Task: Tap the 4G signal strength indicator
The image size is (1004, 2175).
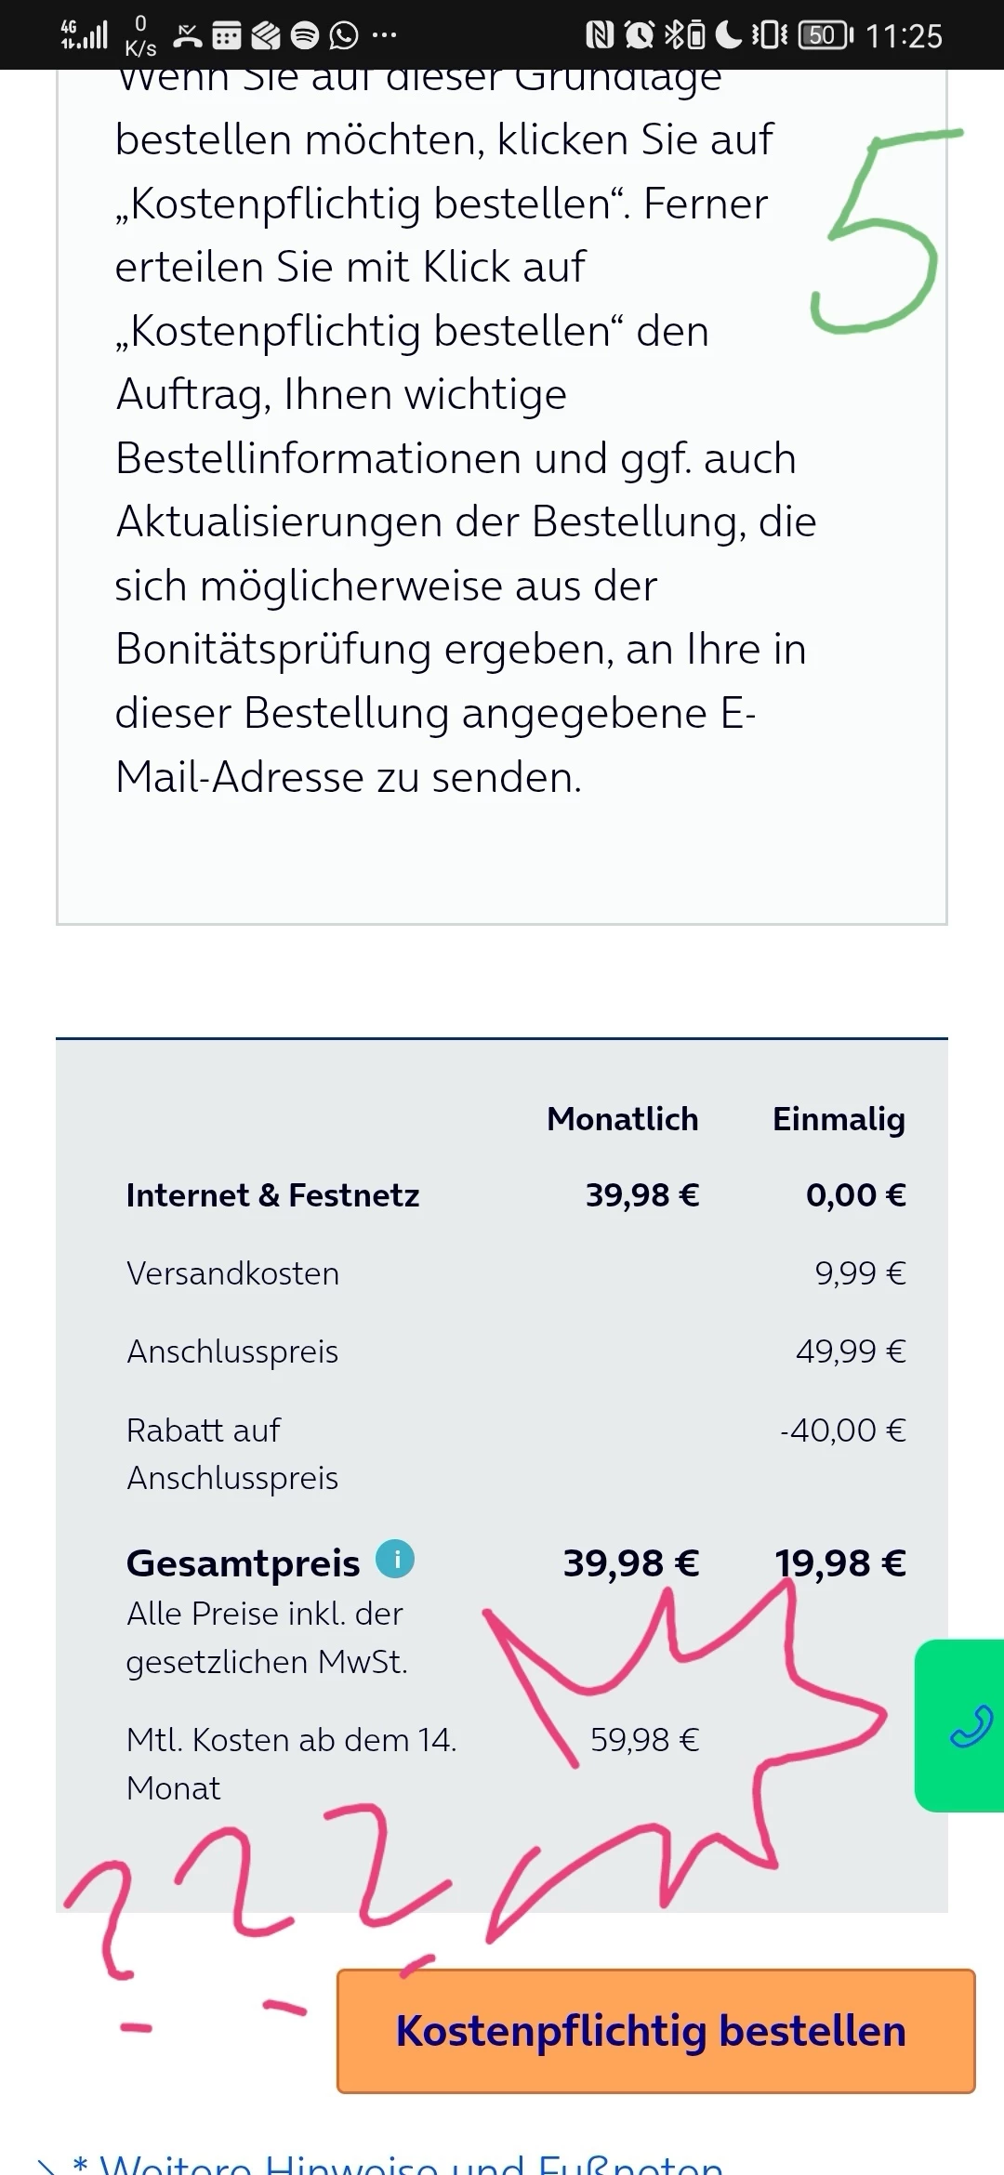Action: tap(84, 34)
